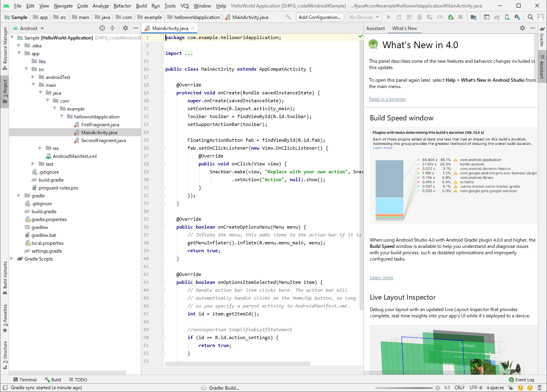Image resolution: width=547 pixels, height=392 pixels.
Task: Open the Terminal tool window button
Action: (x=25, y=380)
